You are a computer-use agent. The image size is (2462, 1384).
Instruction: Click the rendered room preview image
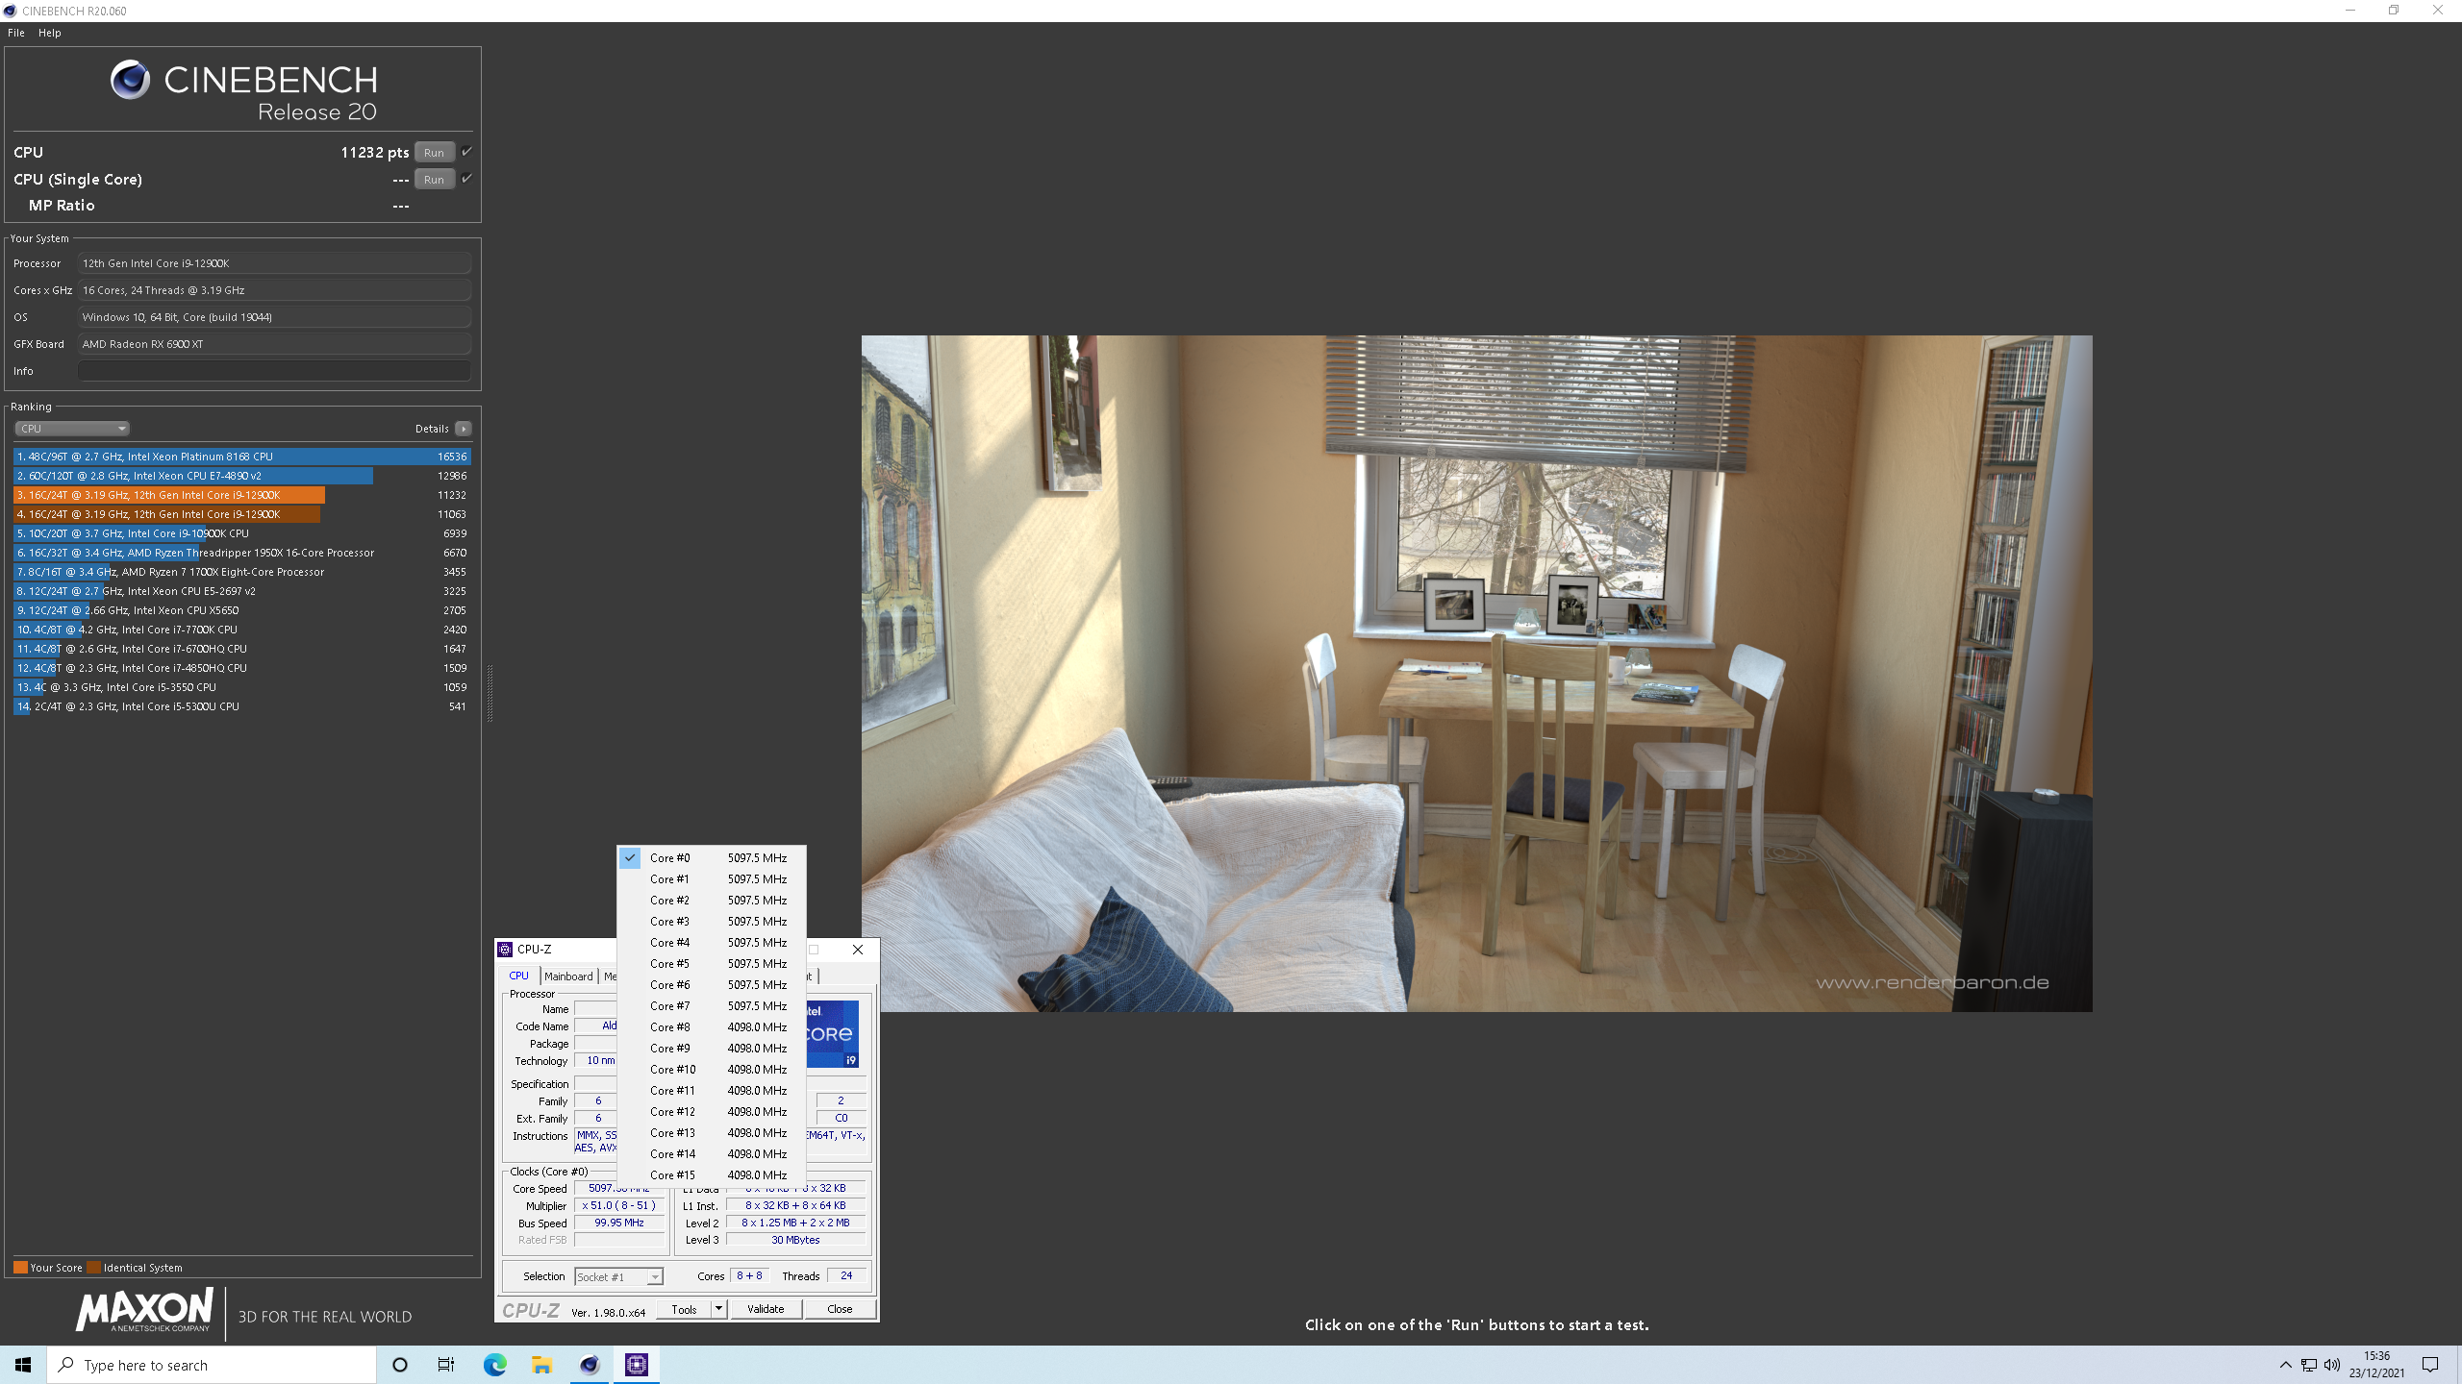(1476, 673)
